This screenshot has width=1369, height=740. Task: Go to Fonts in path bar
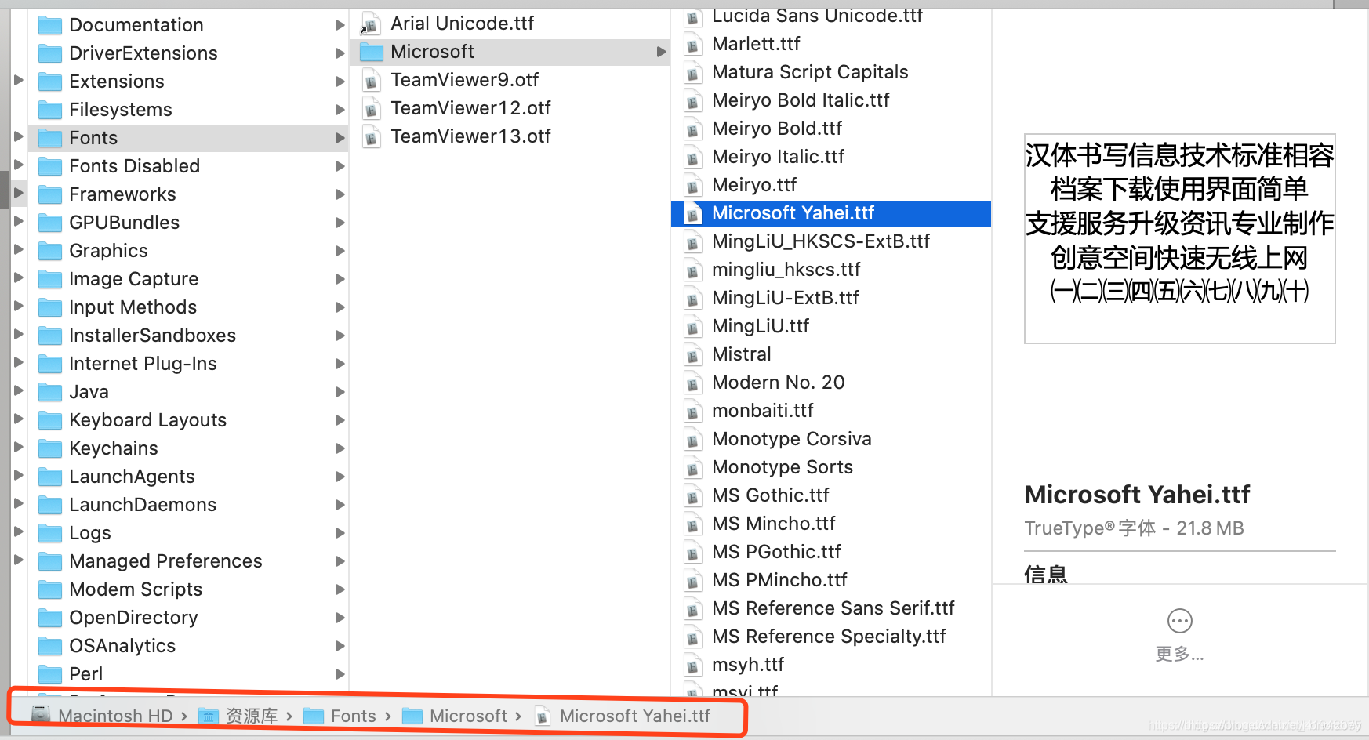(x=354, y=716)
